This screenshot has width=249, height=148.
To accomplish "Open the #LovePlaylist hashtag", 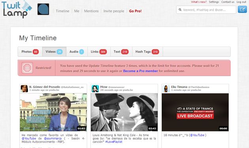I will (114, 142).
